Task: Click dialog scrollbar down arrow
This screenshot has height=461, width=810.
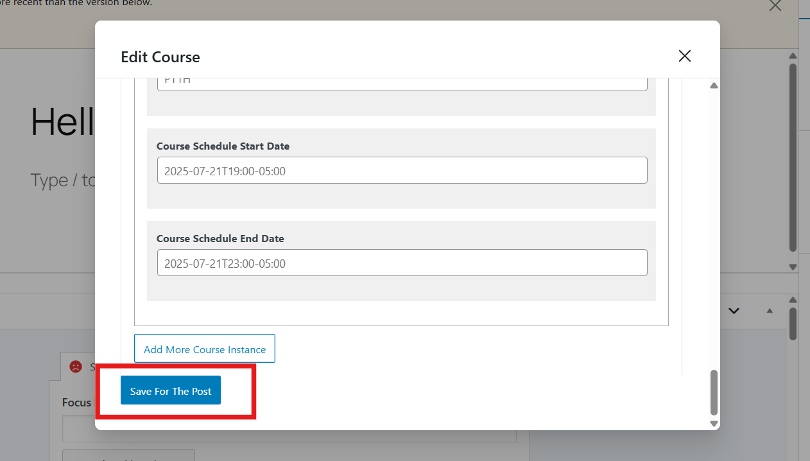Action: tap(714, 423)
